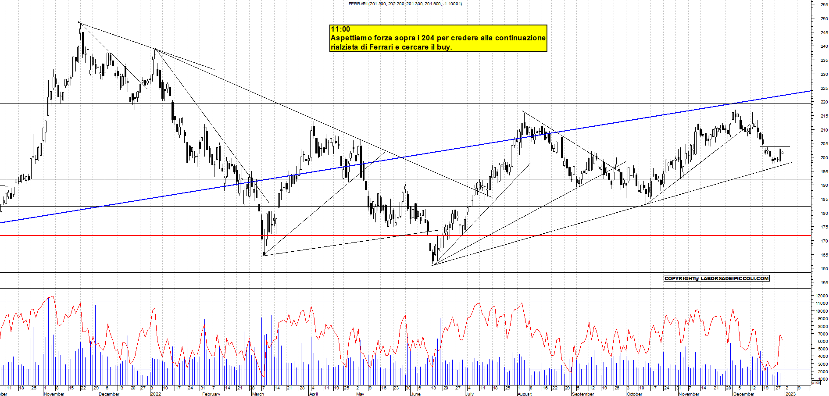Click the 6000 volume axis label

point(823,341)
